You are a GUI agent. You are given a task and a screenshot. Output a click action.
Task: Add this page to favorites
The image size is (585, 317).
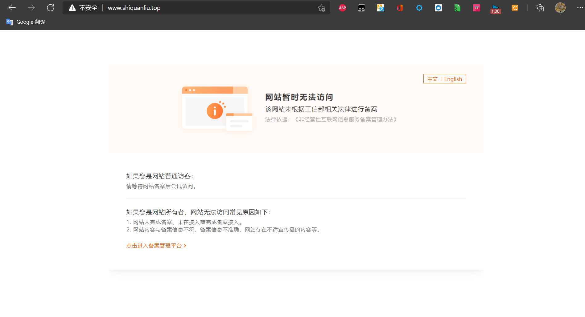point(321,8)
